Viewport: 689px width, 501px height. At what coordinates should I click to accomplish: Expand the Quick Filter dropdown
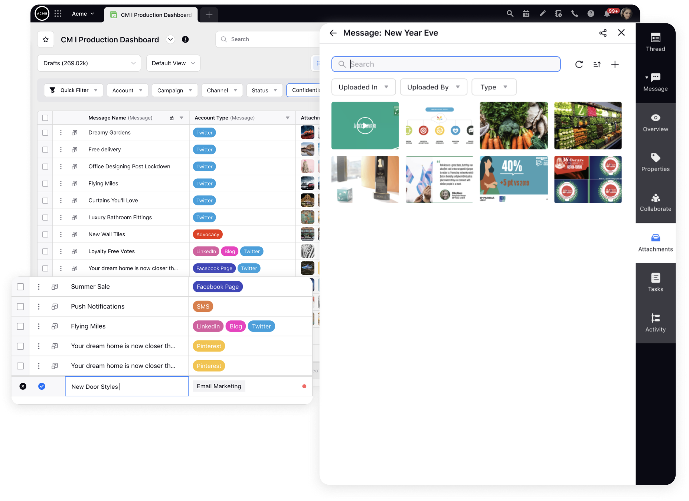[74, 90]
